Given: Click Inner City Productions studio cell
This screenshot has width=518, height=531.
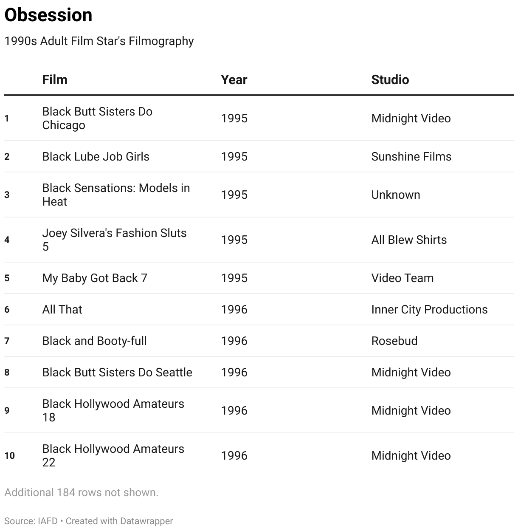Looking at the screenshot, I should click(429, 309).
